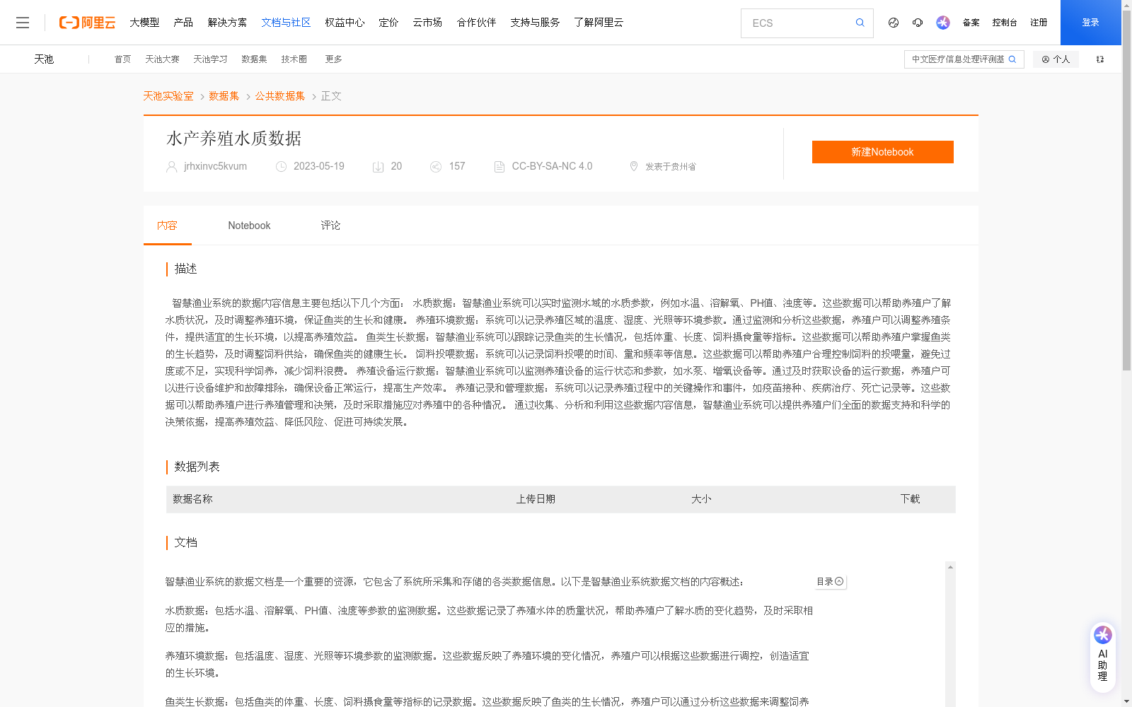Click the 数据名称 column header
This screenshot has width=1132, height=707.
[x=192, y=499]
